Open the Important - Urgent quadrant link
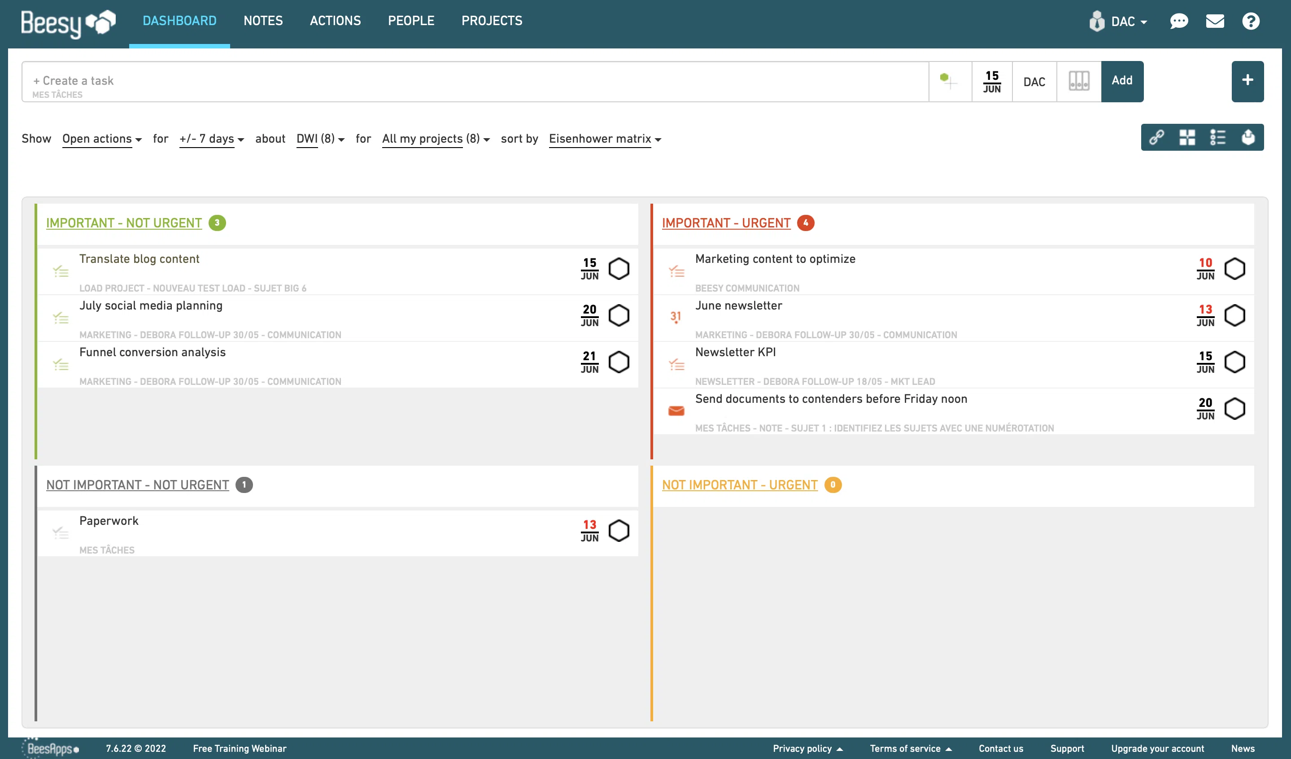 point(726,223)
